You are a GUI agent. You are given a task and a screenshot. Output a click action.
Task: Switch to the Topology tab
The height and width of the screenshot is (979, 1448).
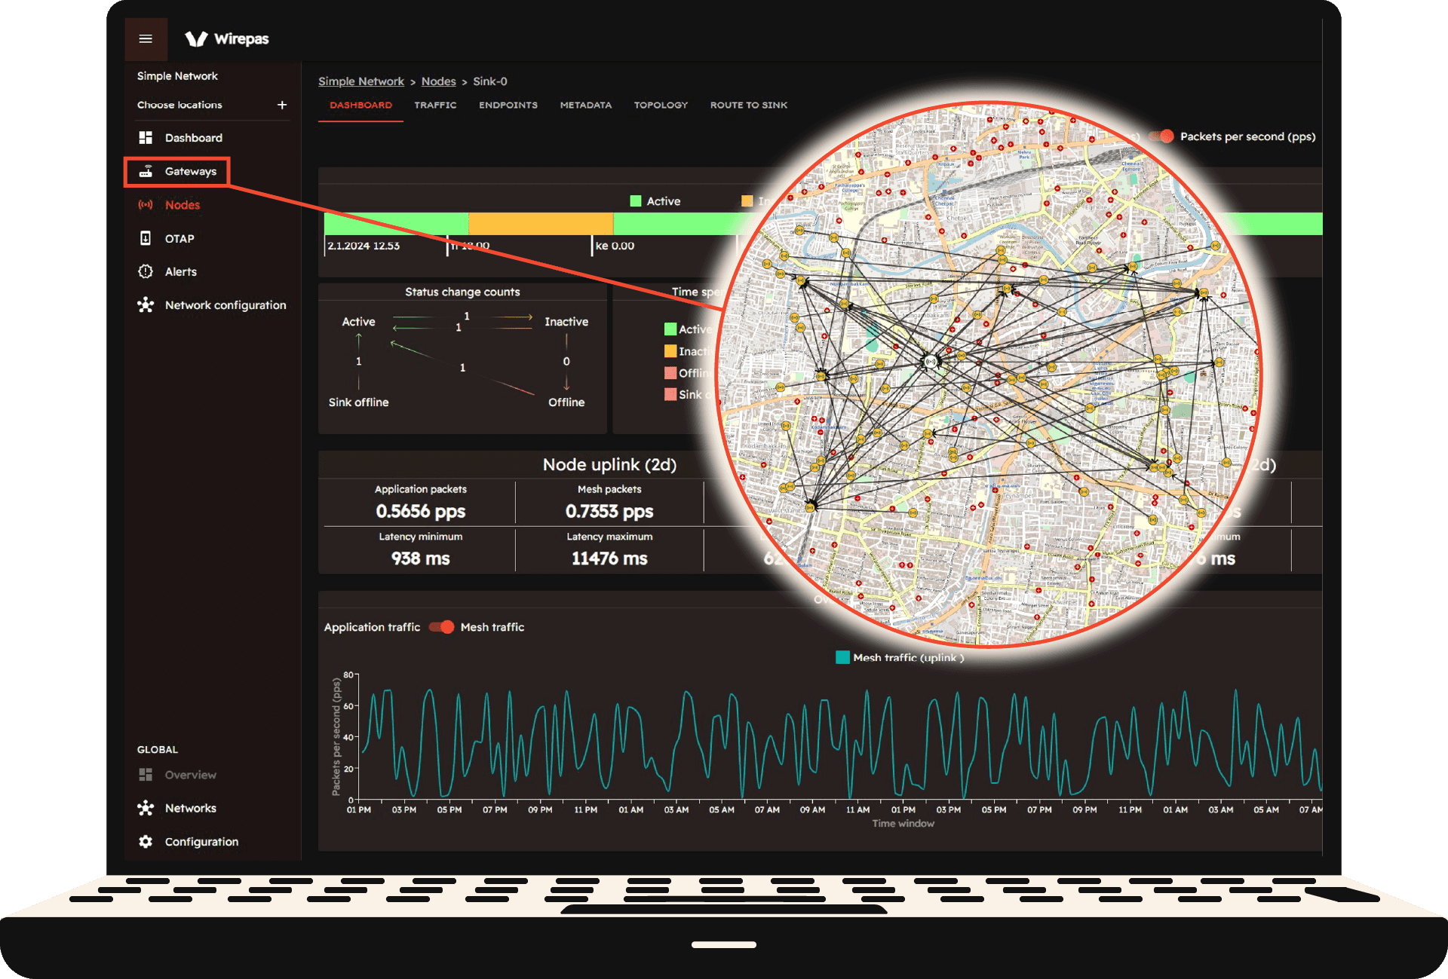(661, 105)
